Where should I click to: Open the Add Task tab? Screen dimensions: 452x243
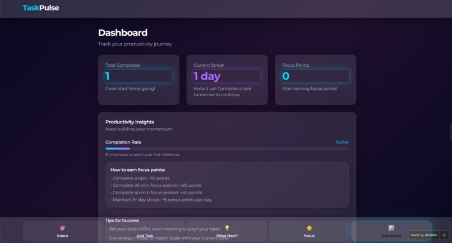pyautogui.click(x=145, y=231)
